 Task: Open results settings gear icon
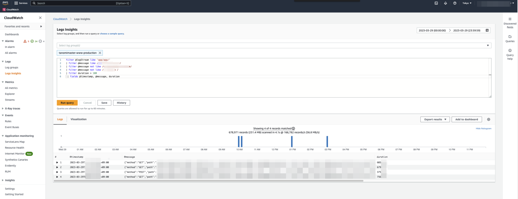pyautogui.click(x=489, y=120)
